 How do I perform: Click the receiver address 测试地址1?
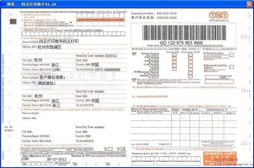[x=47, y=83]
